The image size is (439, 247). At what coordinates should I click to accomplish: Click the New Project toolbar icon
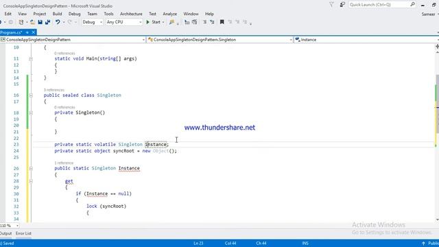21,22
